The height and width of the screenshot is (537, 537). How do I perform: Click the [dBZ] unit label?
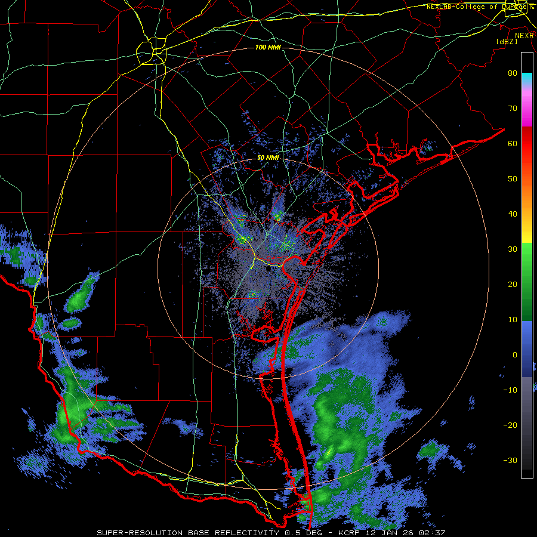507,42
